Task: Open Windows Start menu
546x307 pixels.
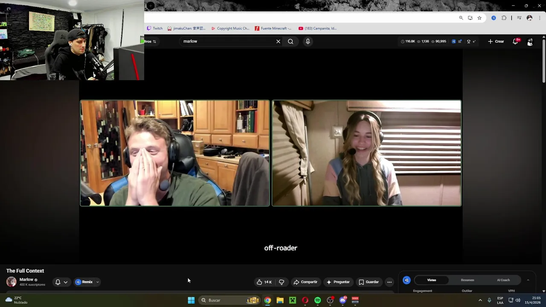Action: click(x=191, y=300)
